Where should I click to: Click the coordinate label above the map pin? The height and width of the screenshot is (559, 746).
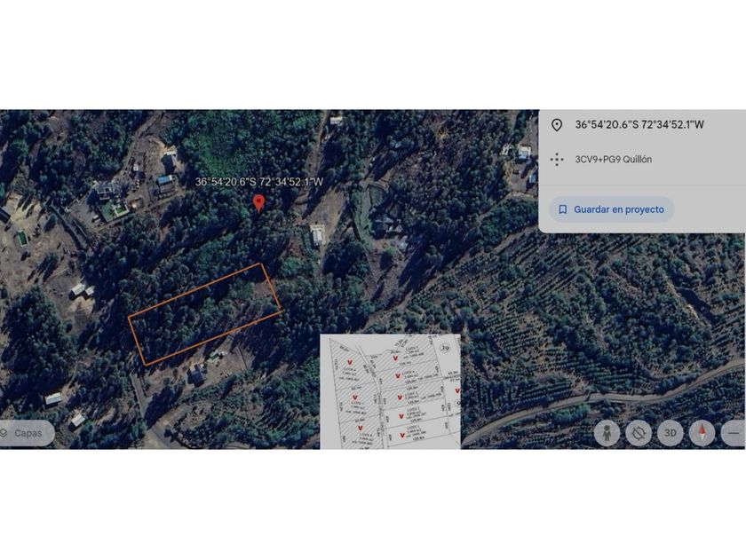click(259, 182)
